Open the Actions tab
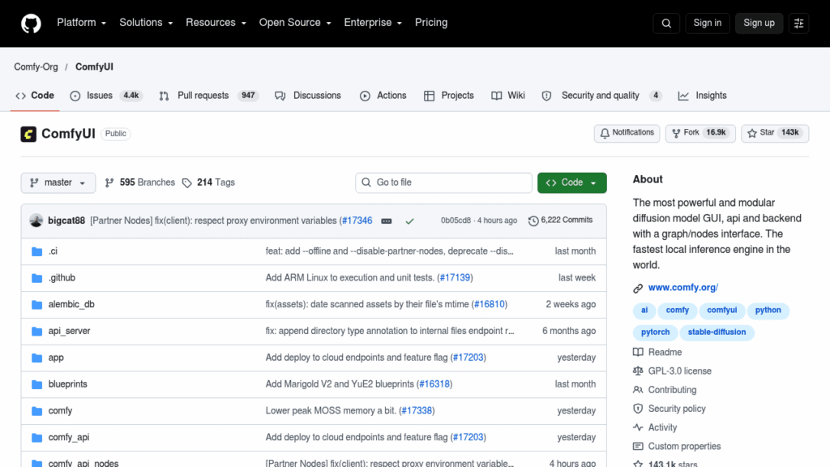This screenshot has height=467, width=830. pos(383,96)
